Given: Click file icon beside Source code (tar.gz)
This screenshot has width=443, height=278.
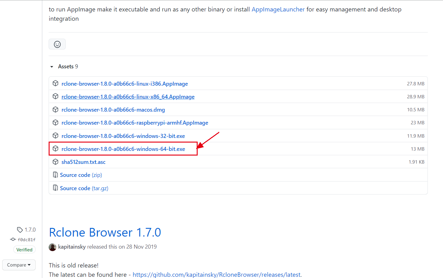Looking at the screenshot, I should 55,188.
